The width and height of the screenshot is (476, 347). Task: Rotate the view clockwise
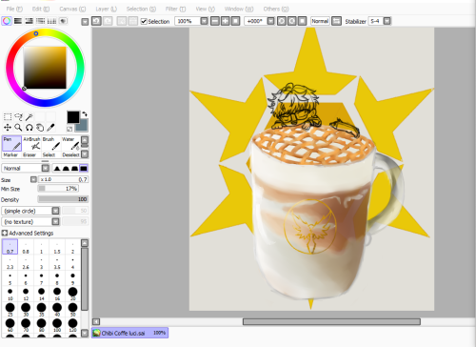coord(292,21)
